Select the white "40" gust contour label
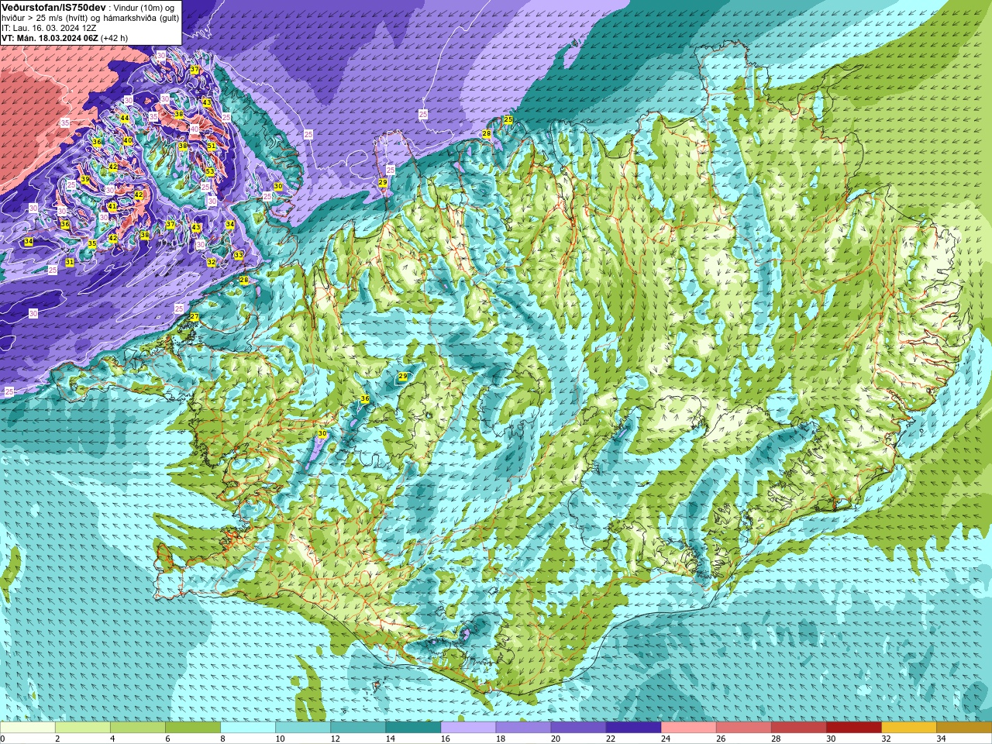Image resolution: width=992 pixels, height=744 pixels. (195, 129)
